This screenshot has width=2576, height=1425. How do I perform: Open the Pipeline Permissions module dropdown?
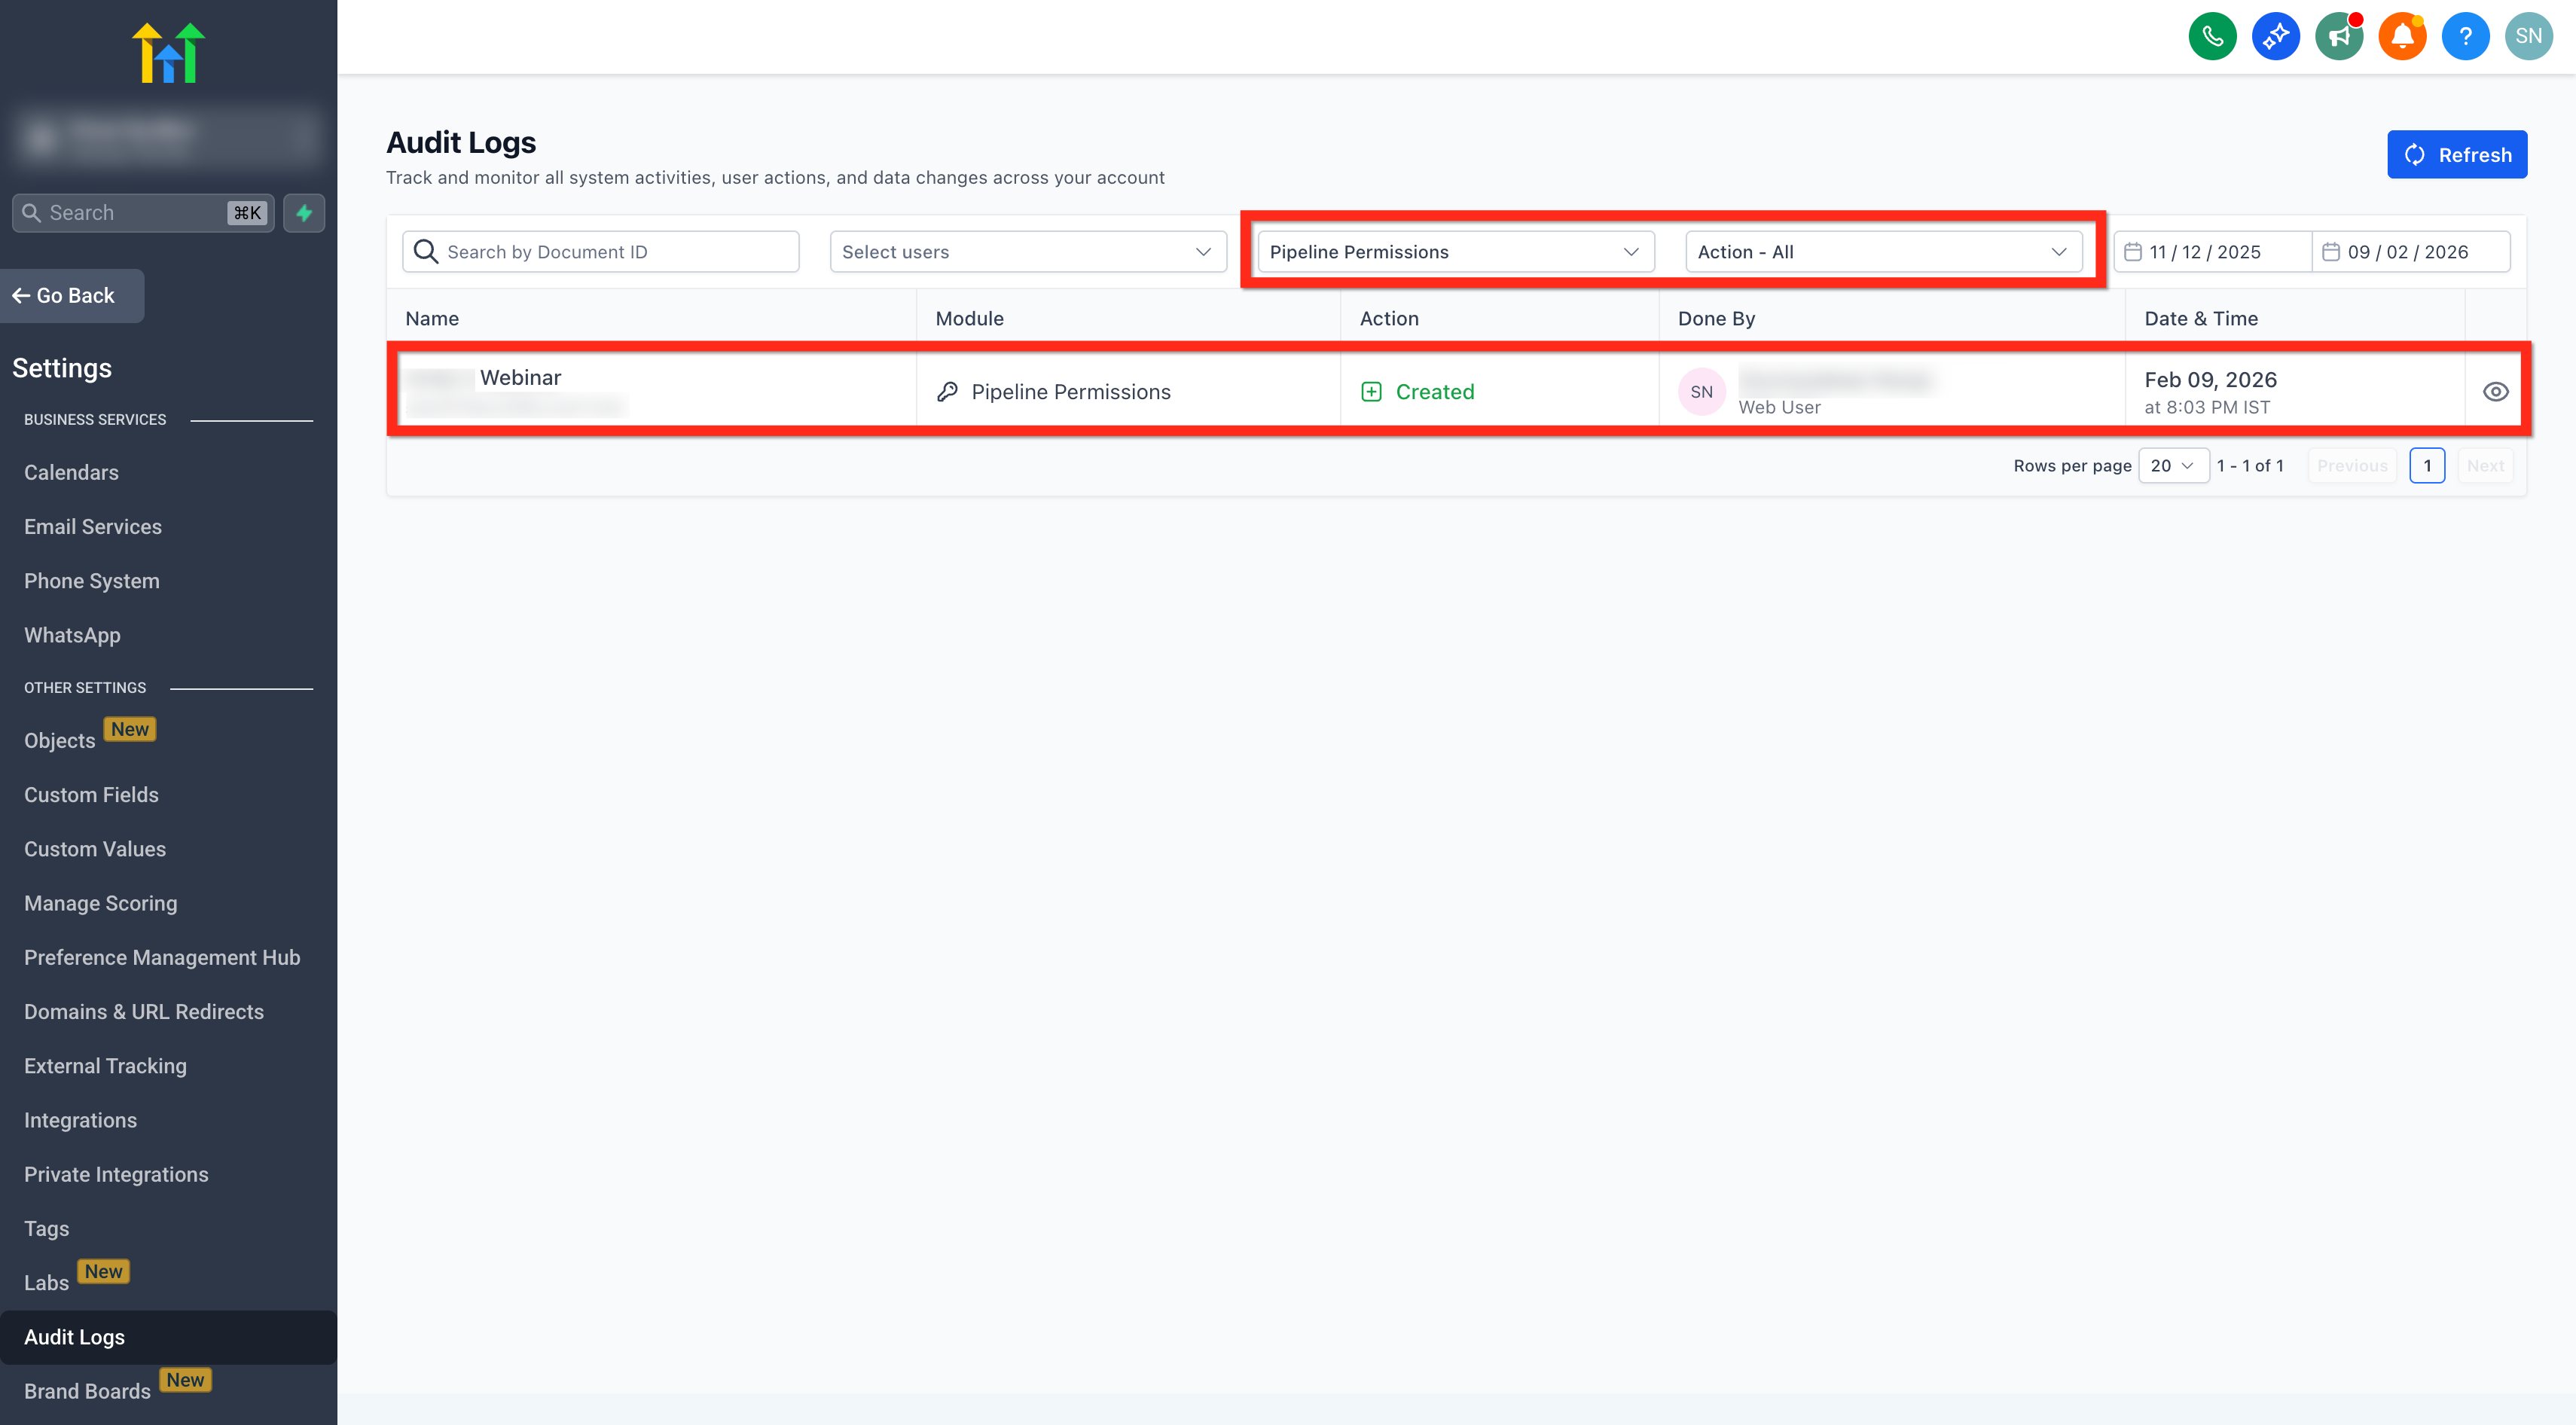click(x=1455, y=252)
